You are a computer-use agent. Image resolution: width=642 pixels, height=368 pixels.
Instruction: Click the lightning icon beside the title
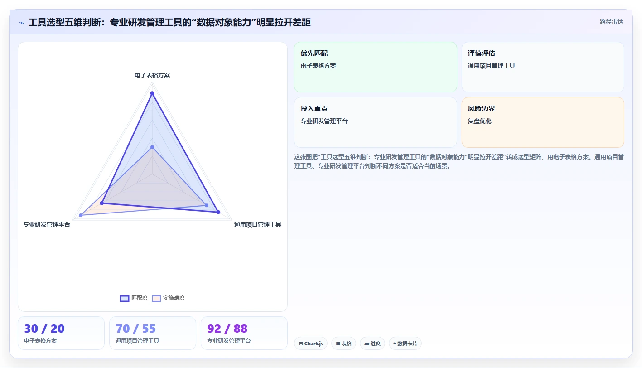pos(21,23)
